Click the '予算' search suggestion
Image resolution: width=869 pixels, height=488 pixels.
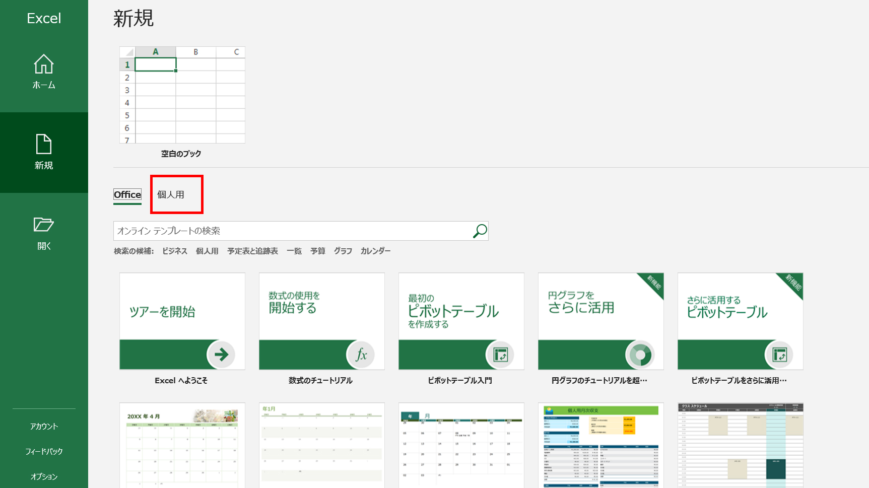(317, 250)
